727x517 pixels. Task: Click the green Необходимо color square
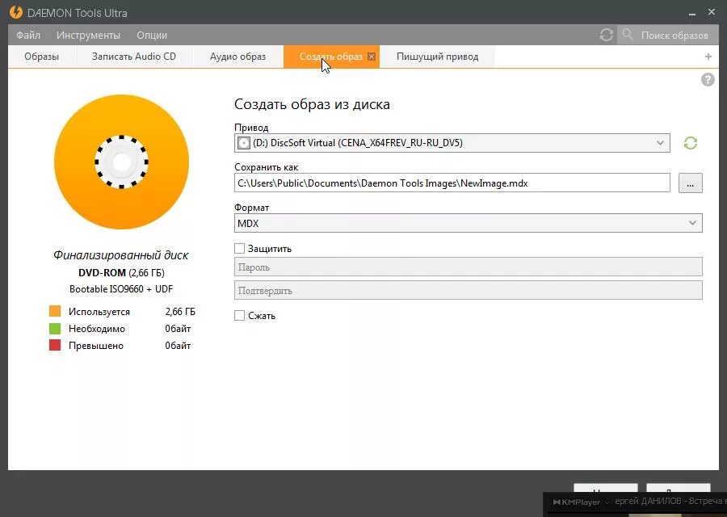click(x=55, y=328)
